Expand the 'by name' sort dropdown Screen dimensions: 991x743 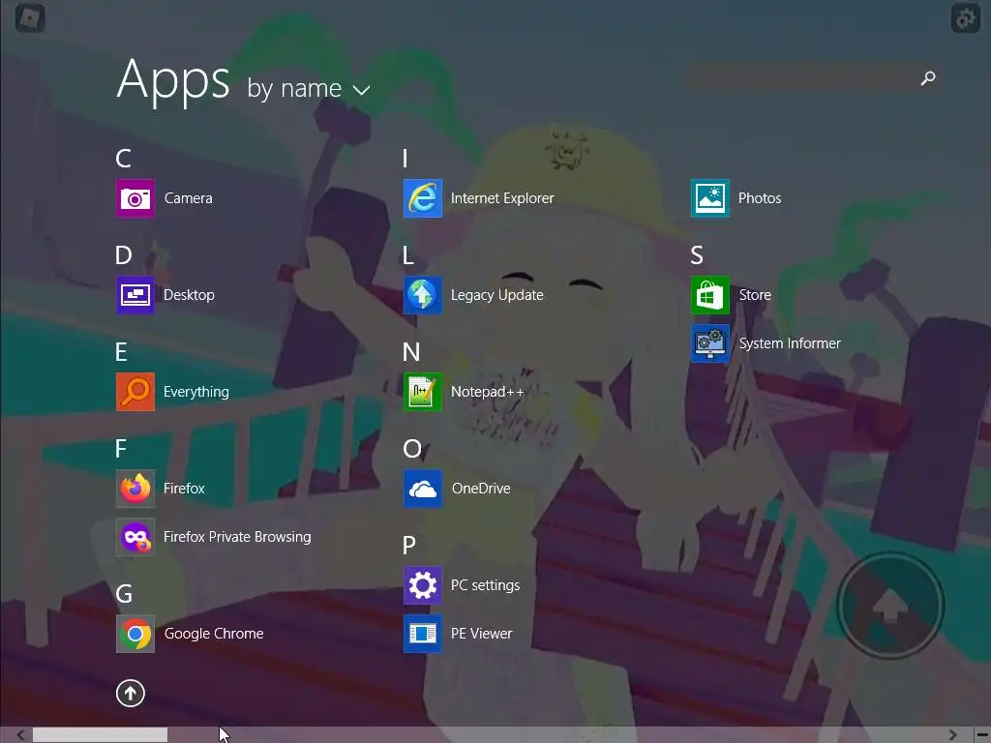[309, 88]
